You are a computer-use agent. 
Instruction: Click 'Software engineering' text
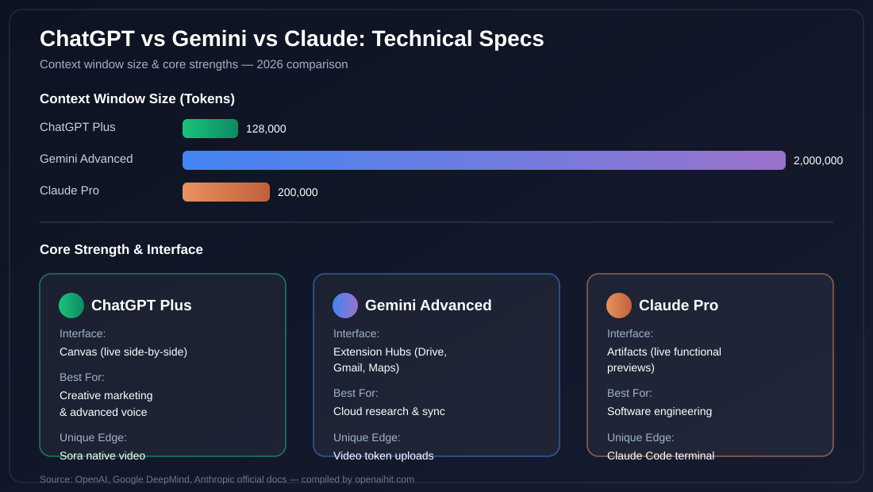click(x=660, y=412)
